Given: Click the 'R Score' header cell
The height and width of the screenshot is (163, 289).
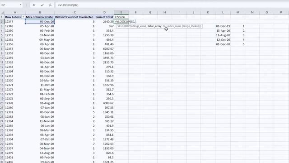Looking at the screenshot, I should click(x=121, y=17).
